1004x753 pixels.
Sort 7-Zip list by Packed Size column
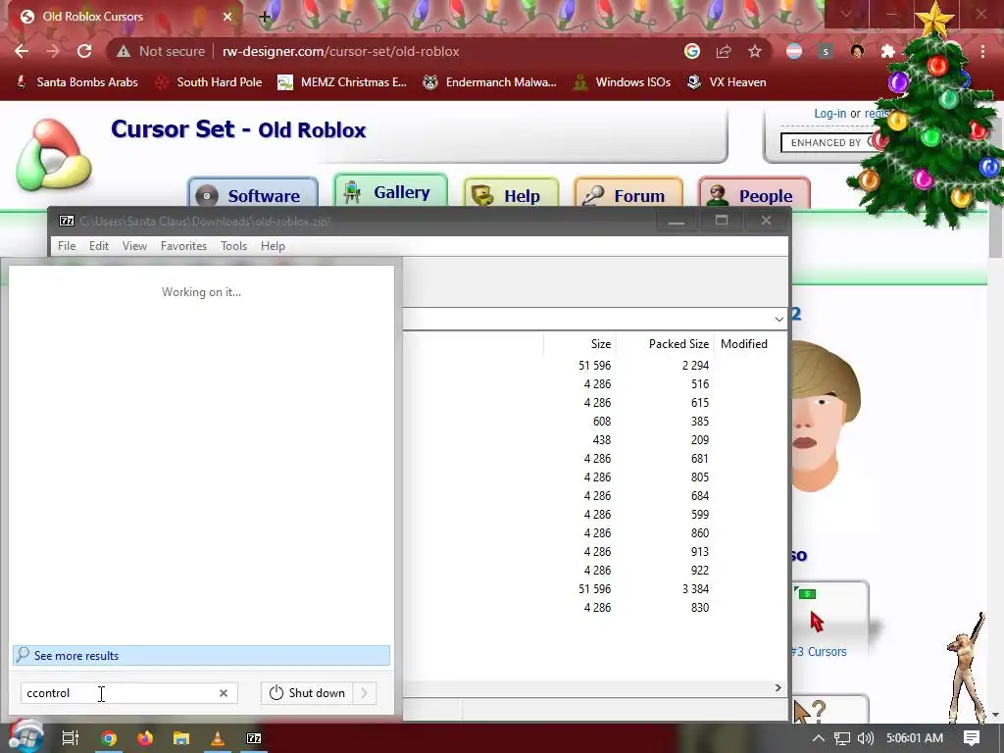(665, 344)
